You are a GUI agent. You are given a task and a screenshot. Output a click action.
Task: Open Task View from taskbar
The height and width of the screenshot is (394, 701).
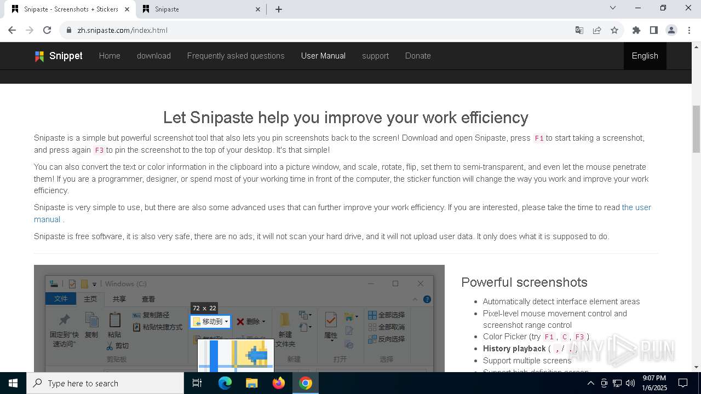click(x=197, y=383)
